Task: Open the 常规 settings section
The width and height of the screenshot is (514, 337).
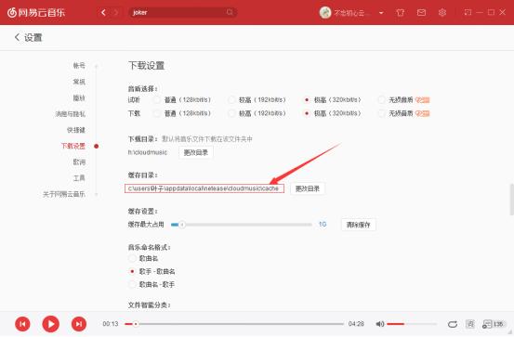Action: click(x=79, y=82)
